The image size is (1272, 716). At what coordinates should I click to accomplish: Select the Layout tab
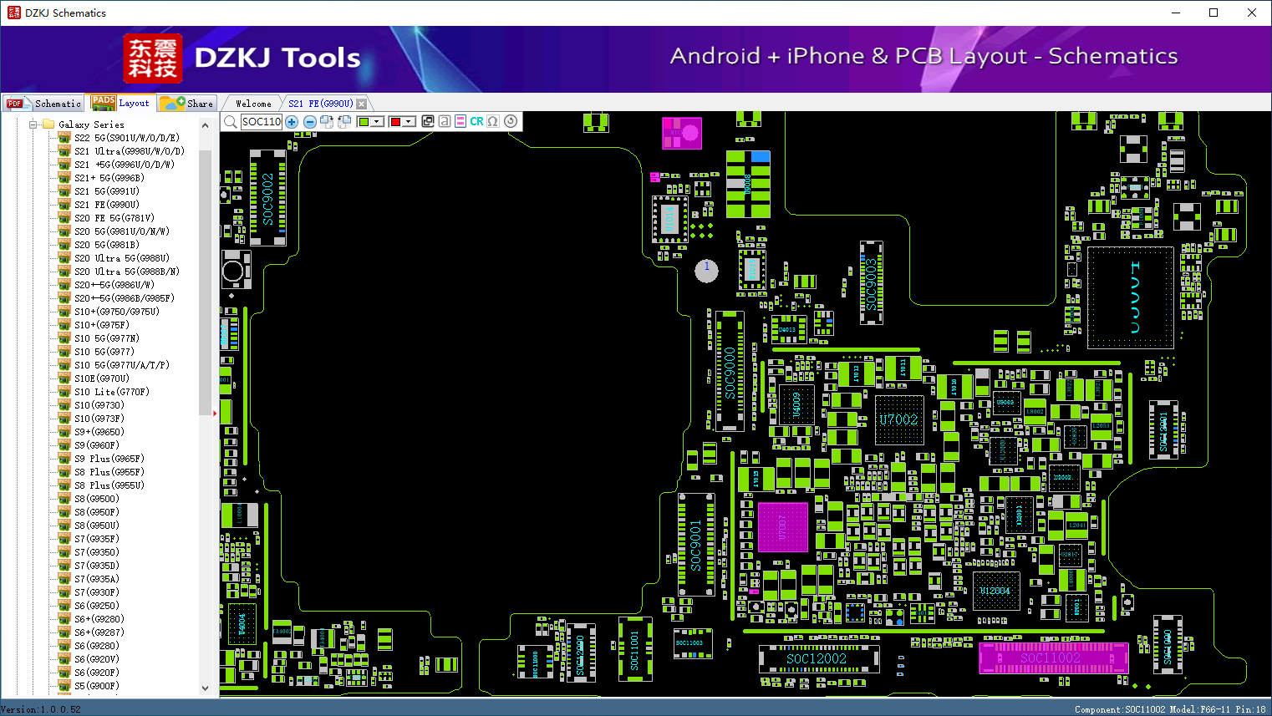[121, 103]
